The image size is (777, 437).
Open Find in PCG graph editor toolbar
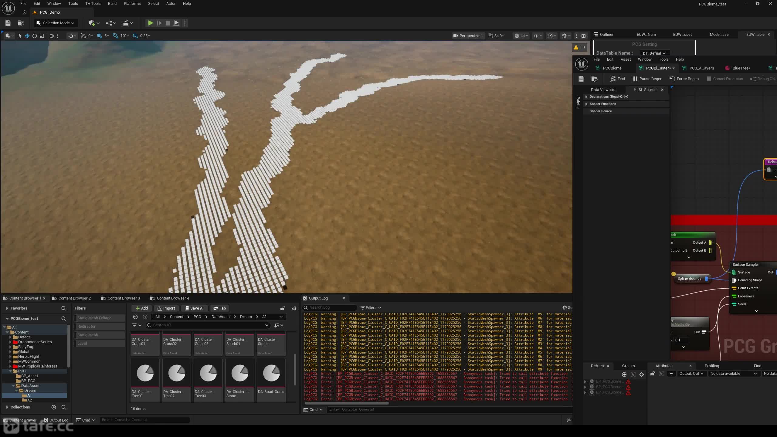(x=618, y=79)
